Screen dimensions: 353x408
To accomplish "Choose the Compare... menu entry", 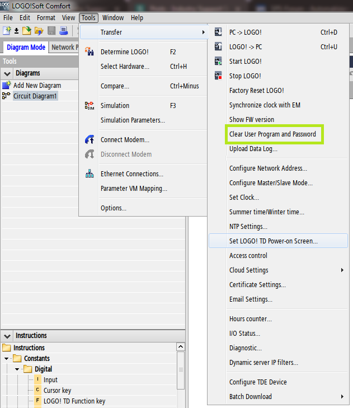I will coord(144,86).
